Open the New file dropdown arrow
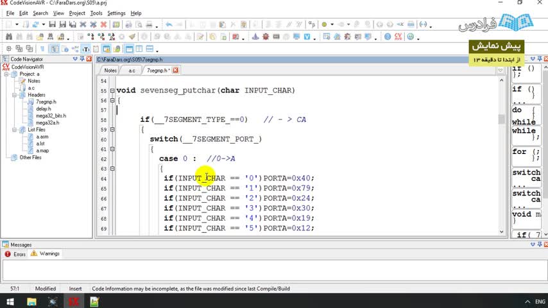Image resolution: width=548 pixels, height=308 pixels. [17, 24]
